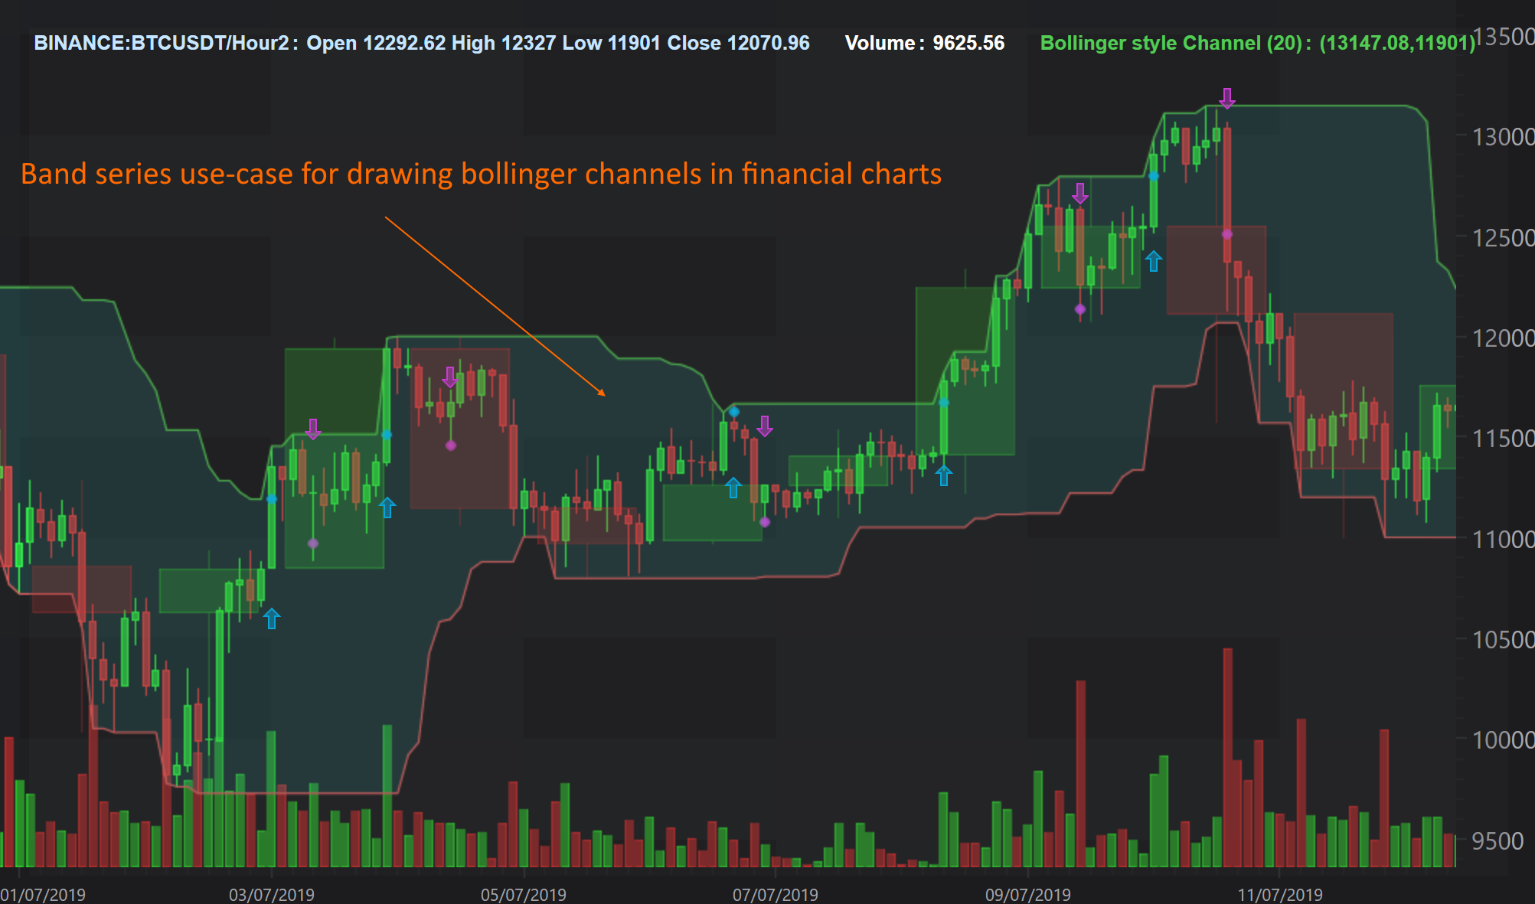The height and width of the screenshot is (904, 1535).
Task: Select the rightmost blue up arrow marker
Action: [x=1154, y=262]
